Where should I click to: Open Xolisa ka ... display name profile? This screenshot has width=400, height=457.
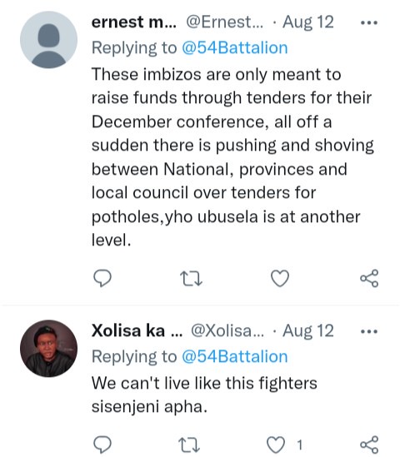point(137,330)
